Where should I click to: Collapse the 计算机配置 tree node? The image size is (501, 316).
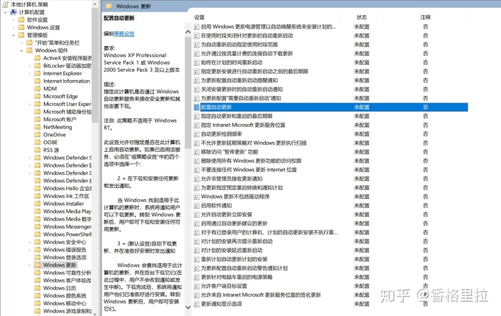click(6, 12)
